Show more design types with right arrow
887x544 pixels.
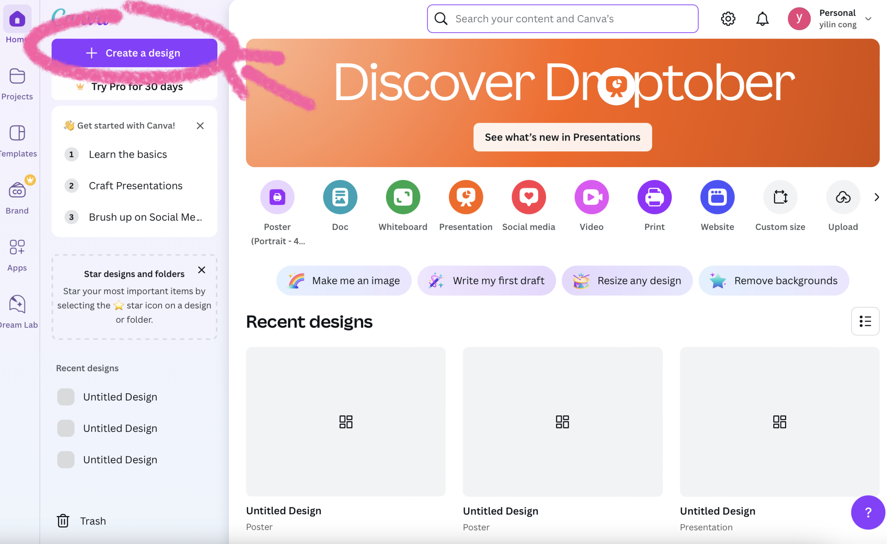pyautogui.click(x=877, y=197)
